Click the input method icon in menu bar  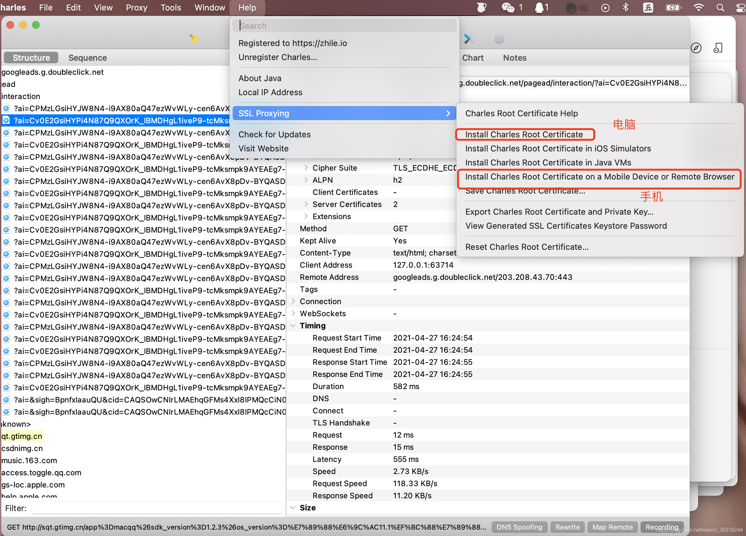pyautogui.click(x=648, y=8)
